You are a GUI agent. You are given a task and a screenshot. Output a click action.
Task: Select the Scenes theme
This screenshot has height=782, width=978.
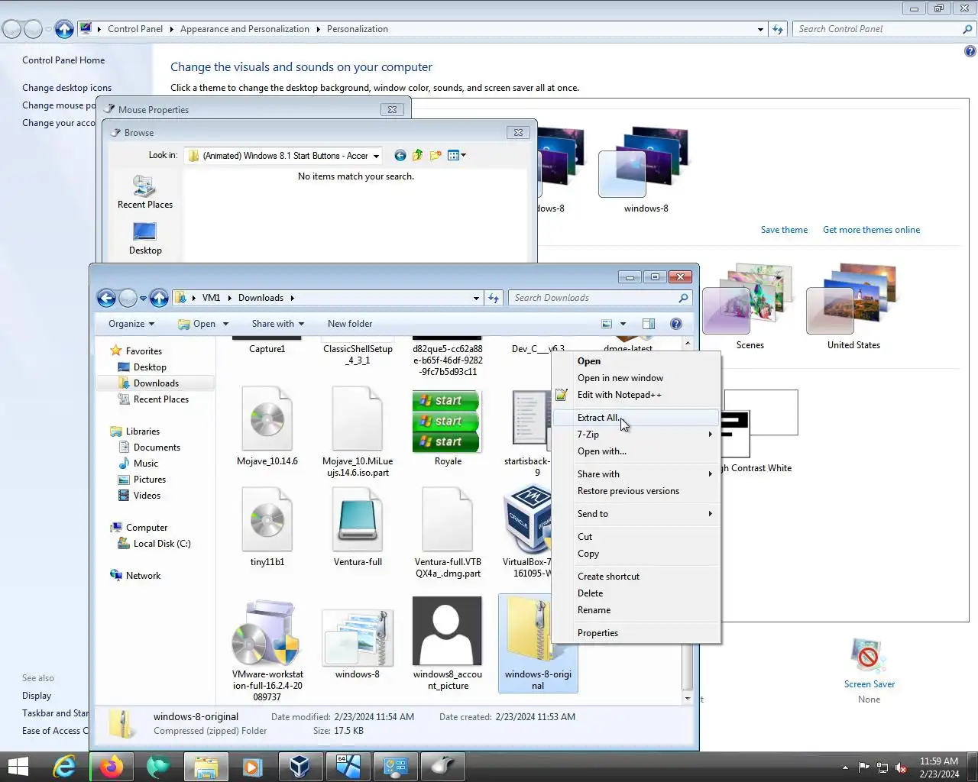point(749,306)
